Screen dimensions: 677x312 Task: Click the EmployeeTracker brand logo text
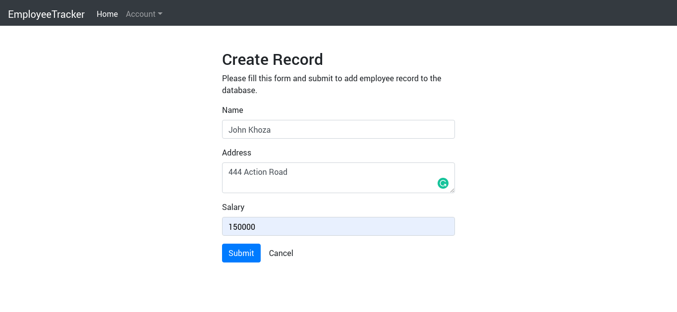tap(46, 14)
